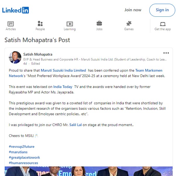The width and height of the screenshot is (176, 176).
Task: Open the Maruti Suzuki India Limited link
Action: point(63,70)
